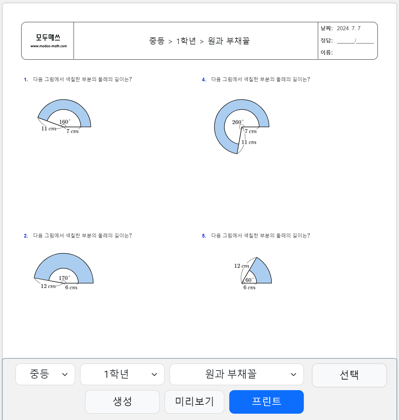Click the 모두매쓰 logo
This screenshot has height=420, width=399.
(48, 37)
